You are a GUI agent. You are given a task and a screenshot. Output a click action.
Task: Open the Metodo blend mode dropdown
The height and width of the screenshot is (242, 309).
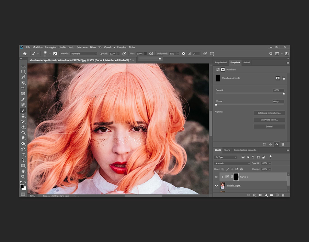pos(84,54)
